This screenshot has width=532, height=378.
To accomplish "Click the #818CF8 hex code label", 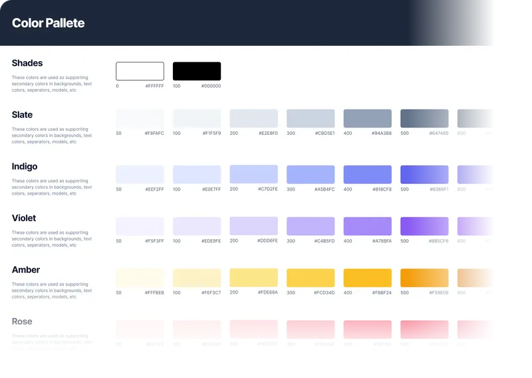I will tap(382, 189).
